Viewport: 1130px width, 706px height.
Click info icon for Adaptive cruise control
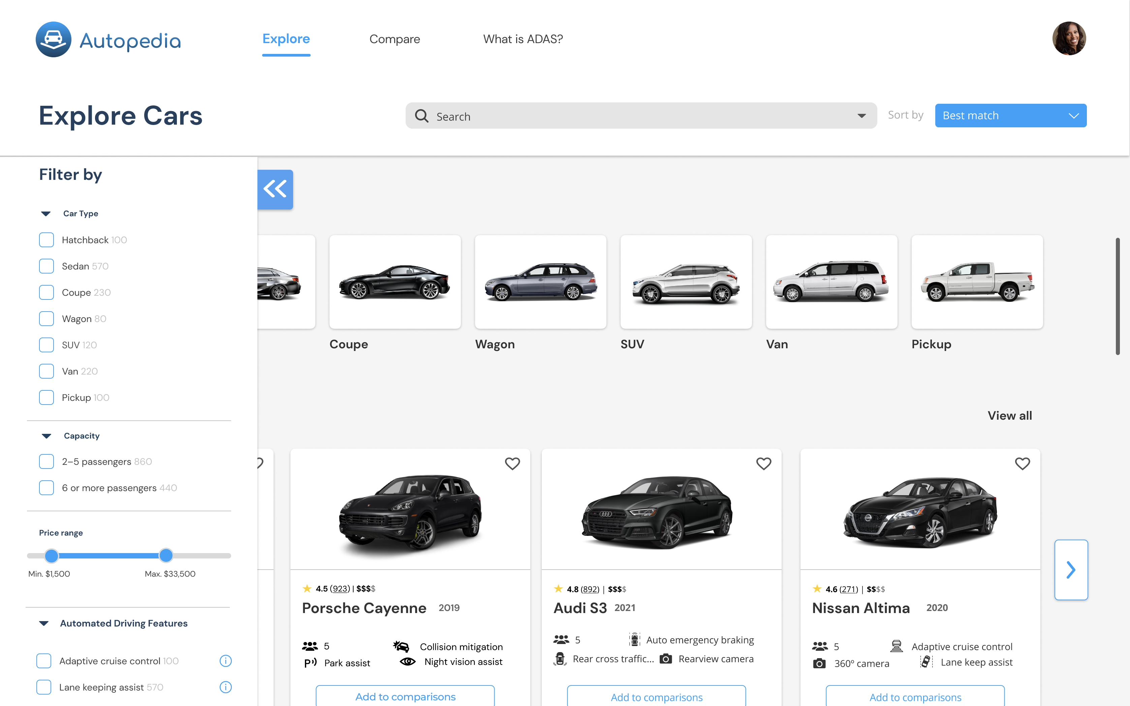[x=225, y=661]
